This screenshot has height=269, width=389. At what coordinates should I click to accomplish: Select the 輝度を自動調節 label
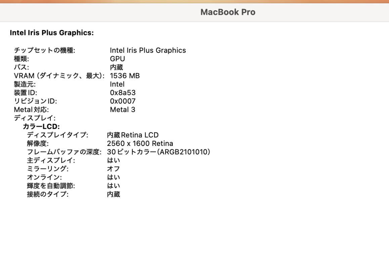[51, 186]
